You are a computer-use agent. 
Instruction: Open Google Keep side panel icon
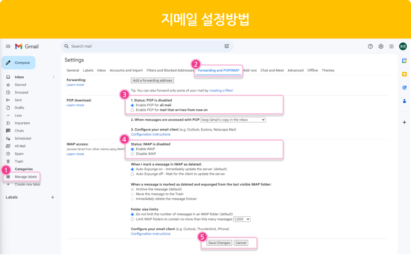point(404,74)
